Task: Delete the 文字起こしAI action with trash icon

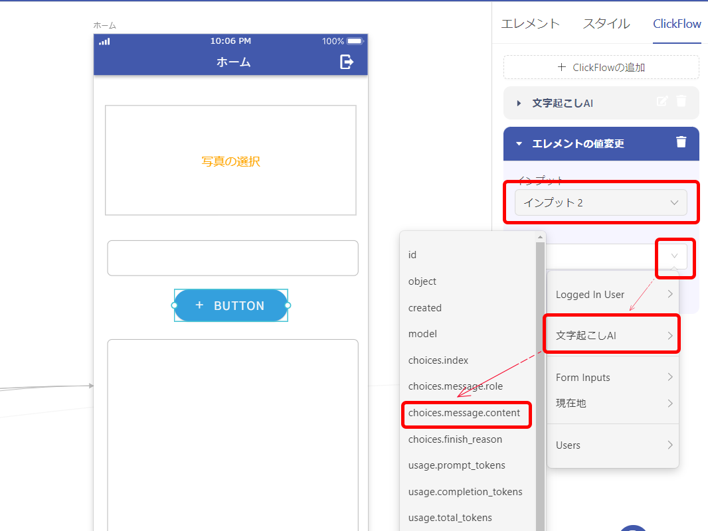Action: (x=681, y=101)
